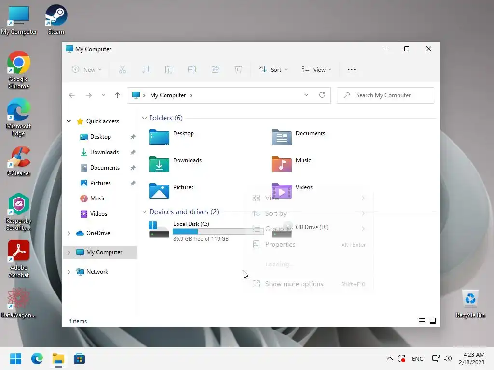494x370 pixels.
Task: Click the Paste clipboard icon in toolbar
Action: [x=169, y=69]
